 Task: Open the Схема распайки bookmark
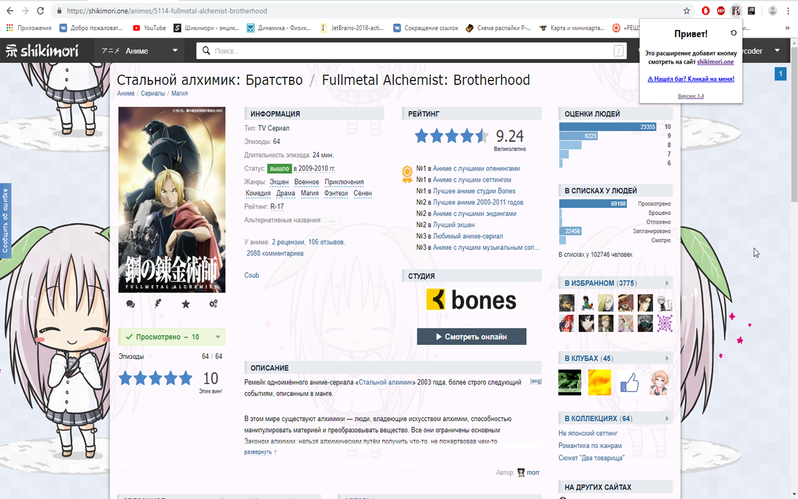coord(498,27)
